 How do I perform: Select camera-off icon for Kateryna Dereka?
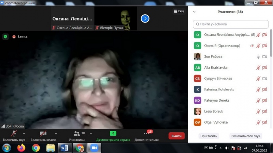[x=264, y=100]
